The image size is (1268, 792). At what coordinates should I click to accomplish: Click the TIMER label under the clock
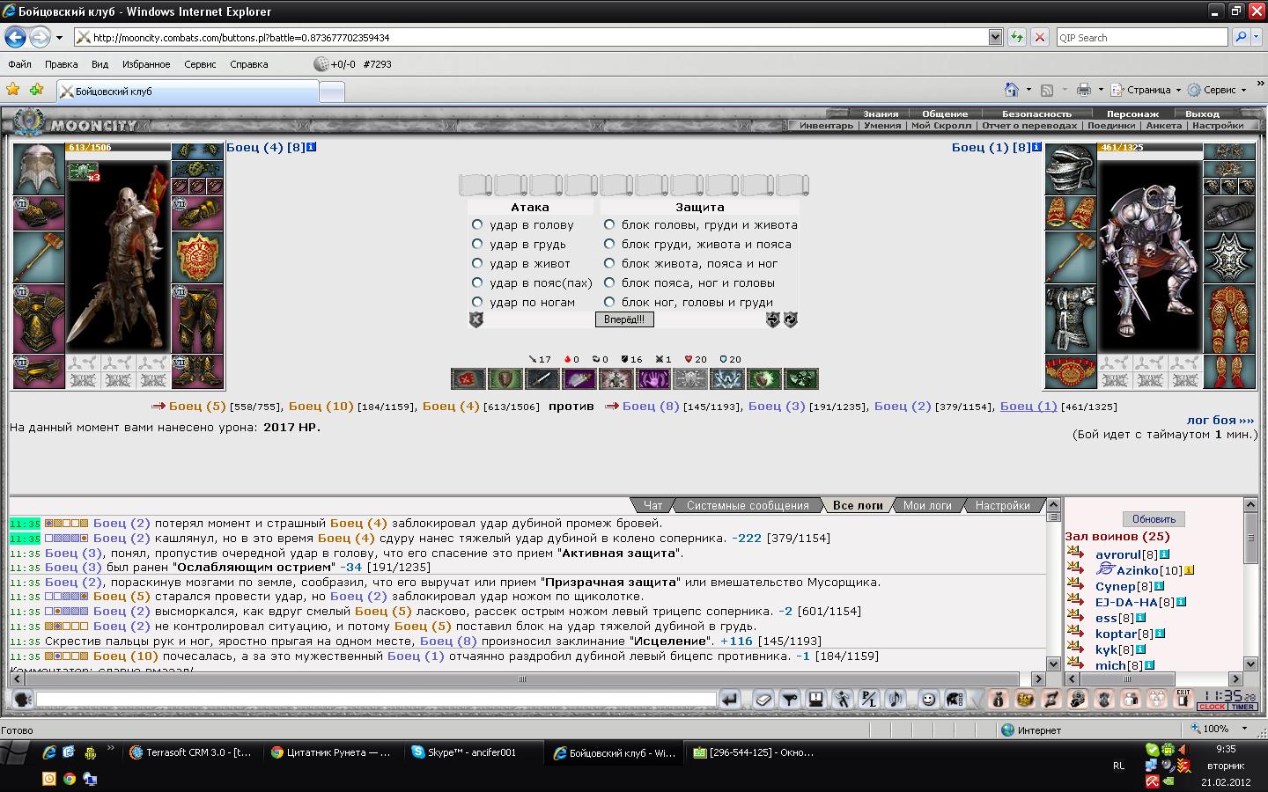1242,708
